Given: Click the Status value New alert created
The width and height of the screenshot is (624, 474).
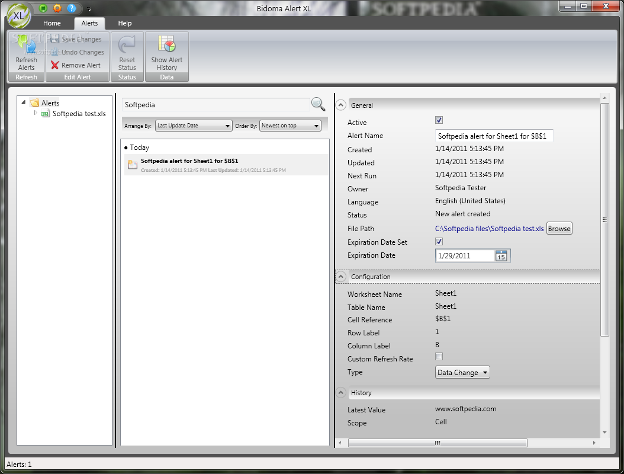Looking at the screenshot, I should click(x=462, y=214).
